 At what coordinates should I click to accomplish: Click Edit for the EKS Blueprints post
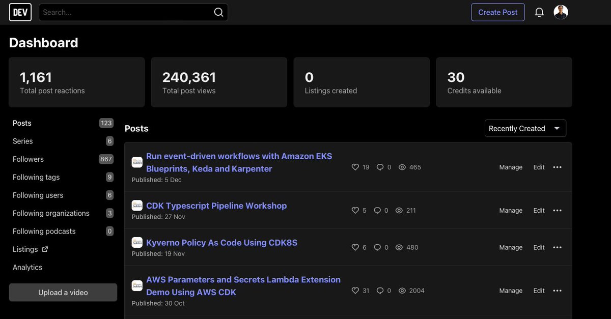[539, 167]
